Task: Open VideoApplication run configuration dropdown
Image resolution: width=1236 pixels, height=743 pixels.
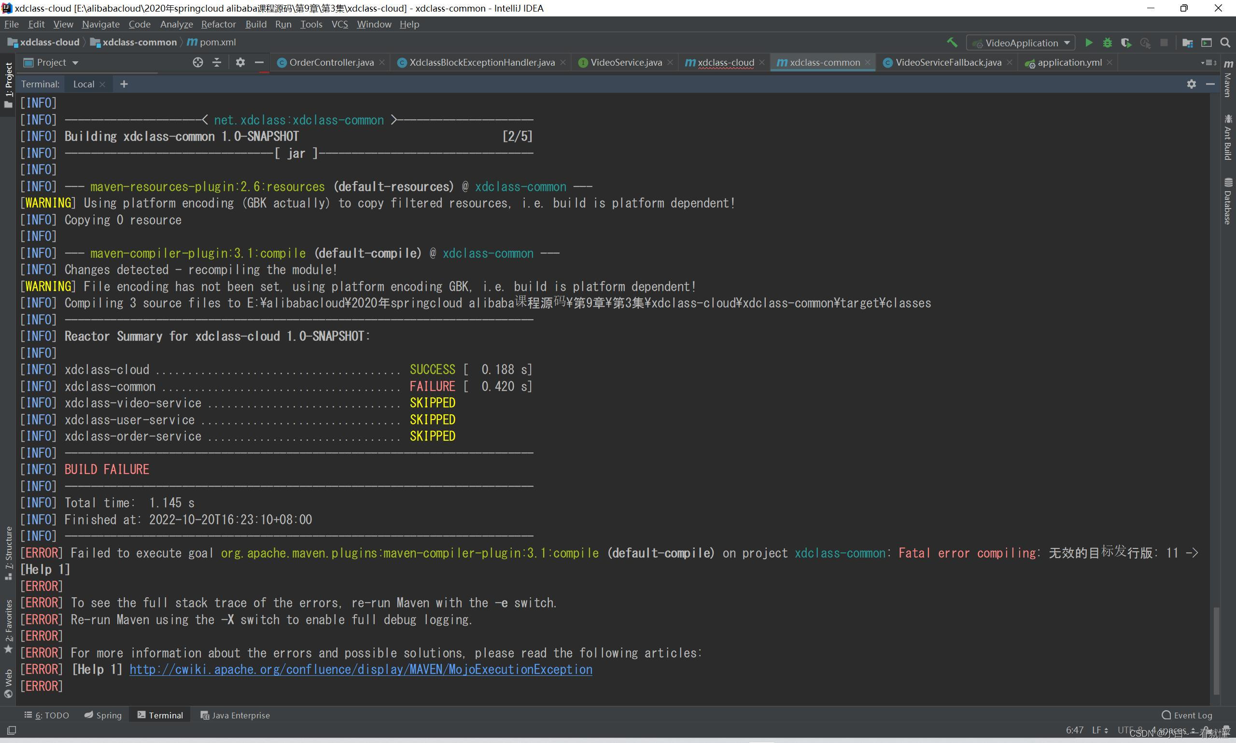Action: point(1022,43)
